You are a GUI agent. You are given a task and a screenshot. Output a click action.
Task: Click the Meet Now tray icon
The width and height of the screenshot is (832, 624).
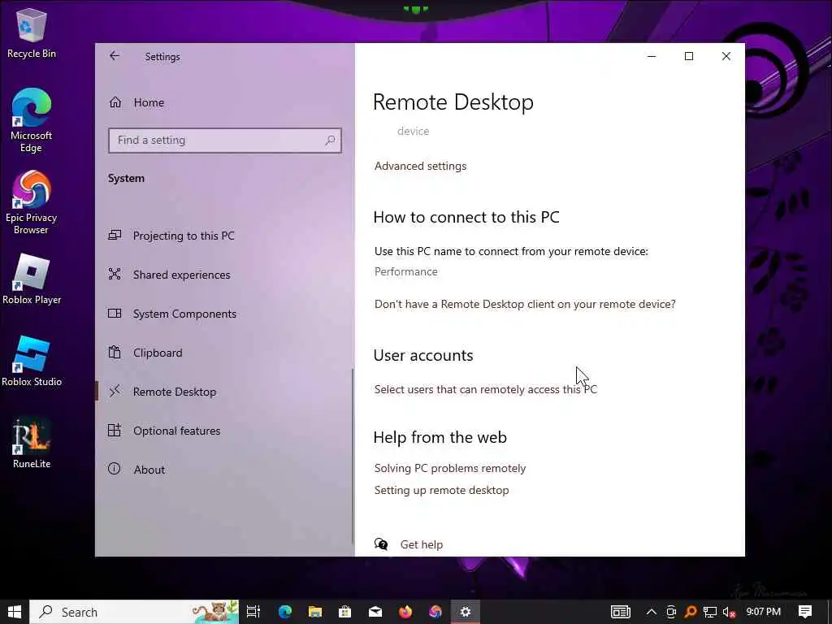click(670, 612)
